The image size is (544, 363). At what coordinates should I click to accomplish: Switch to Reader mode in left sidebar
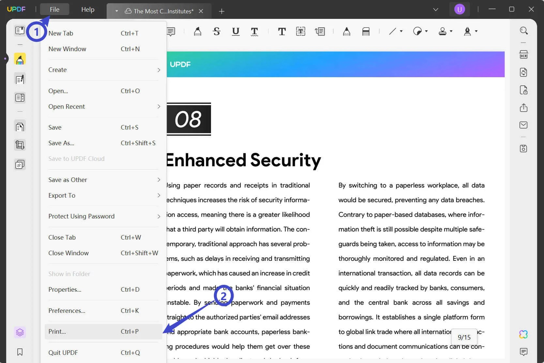point(20,30)
